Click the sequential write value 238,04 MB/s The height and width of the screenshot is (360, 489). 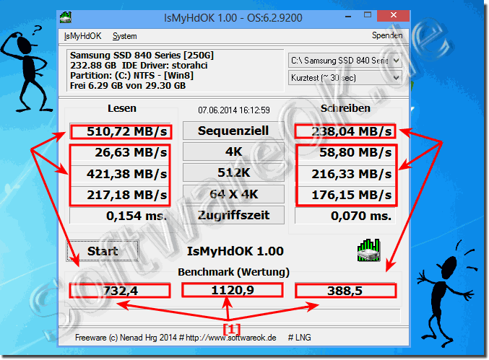click(x=345, y=131)
